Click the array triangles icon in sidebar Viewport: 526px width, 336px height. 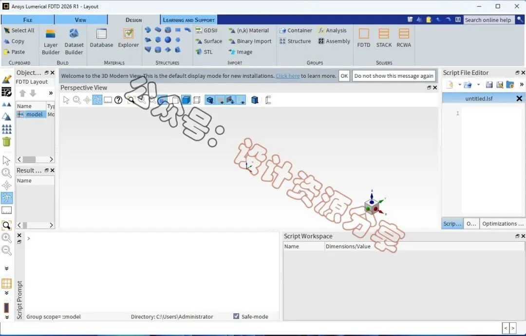7,129
